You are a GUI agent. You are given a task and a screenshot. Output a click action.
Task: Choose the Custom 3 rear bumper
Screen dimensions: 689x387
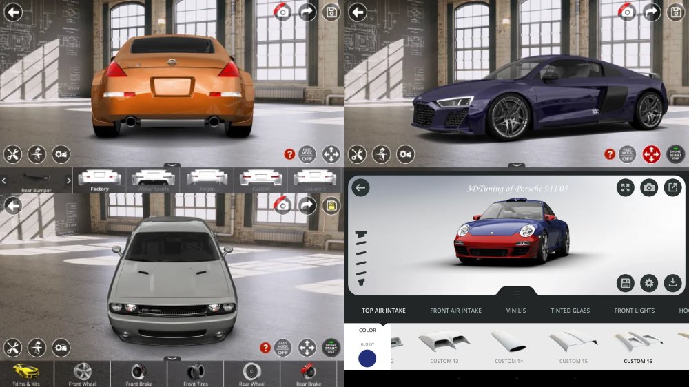315,180
